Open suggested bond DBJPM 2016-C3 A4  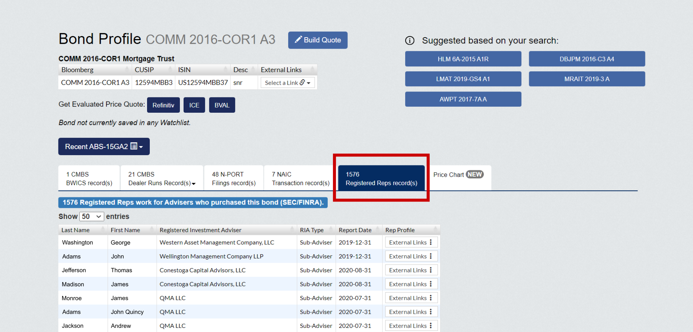click(x=586, y=59)
